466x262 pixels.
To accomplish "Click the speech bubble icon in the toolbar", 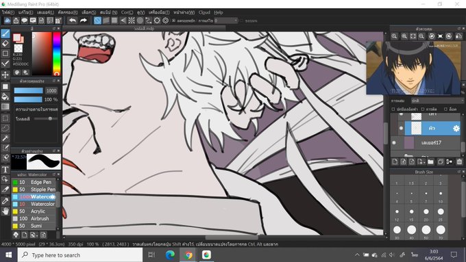I will point(25,21).
